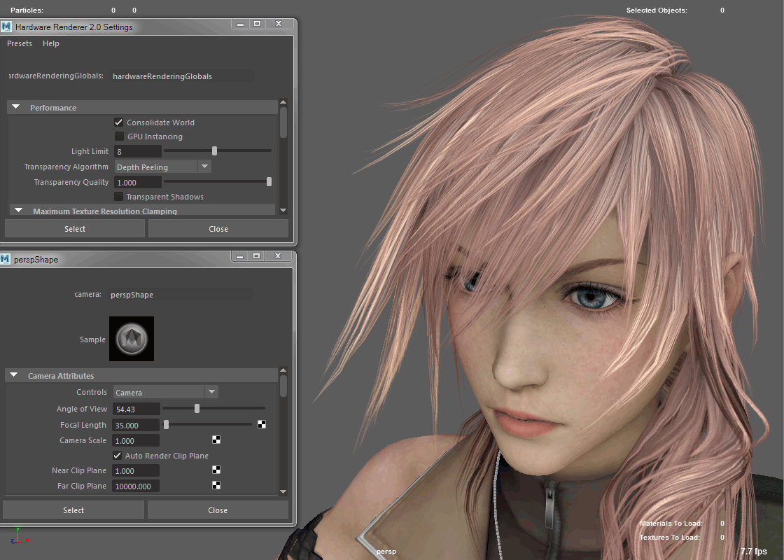Open the Help menu

pos(51,43)
